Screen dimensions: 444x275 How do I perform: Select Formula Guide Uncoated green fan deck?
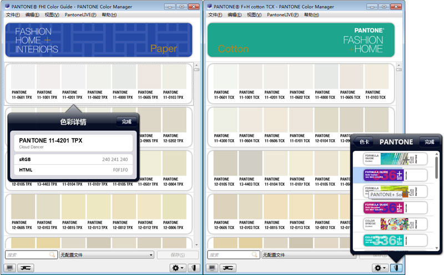pyautogui.click(x=395, y=191)
